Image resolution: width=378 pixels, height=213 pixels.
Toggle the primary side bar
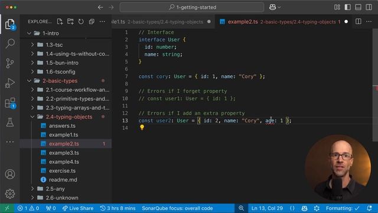(x=348, y=7)
